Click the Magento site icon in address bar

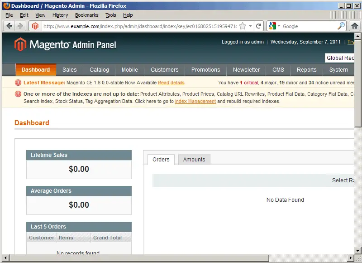35,26
